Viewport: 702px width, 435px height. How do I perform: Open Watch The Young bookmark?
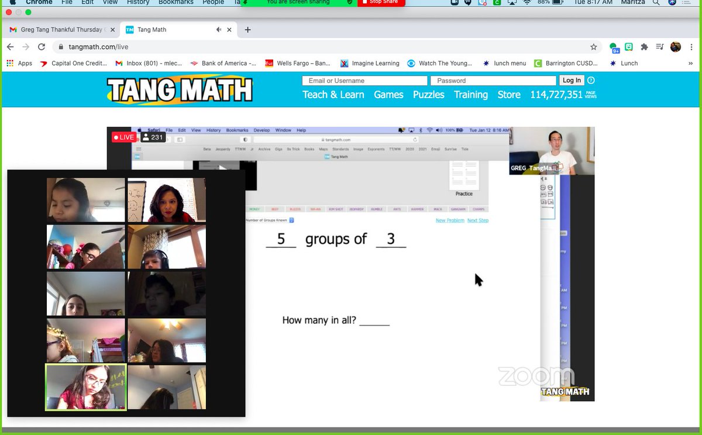click(x=439, y=63)
